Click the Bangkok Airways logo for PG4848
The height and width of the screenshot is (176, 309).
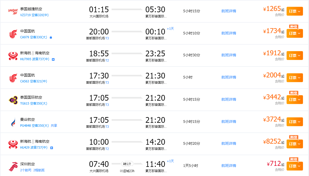13,122
